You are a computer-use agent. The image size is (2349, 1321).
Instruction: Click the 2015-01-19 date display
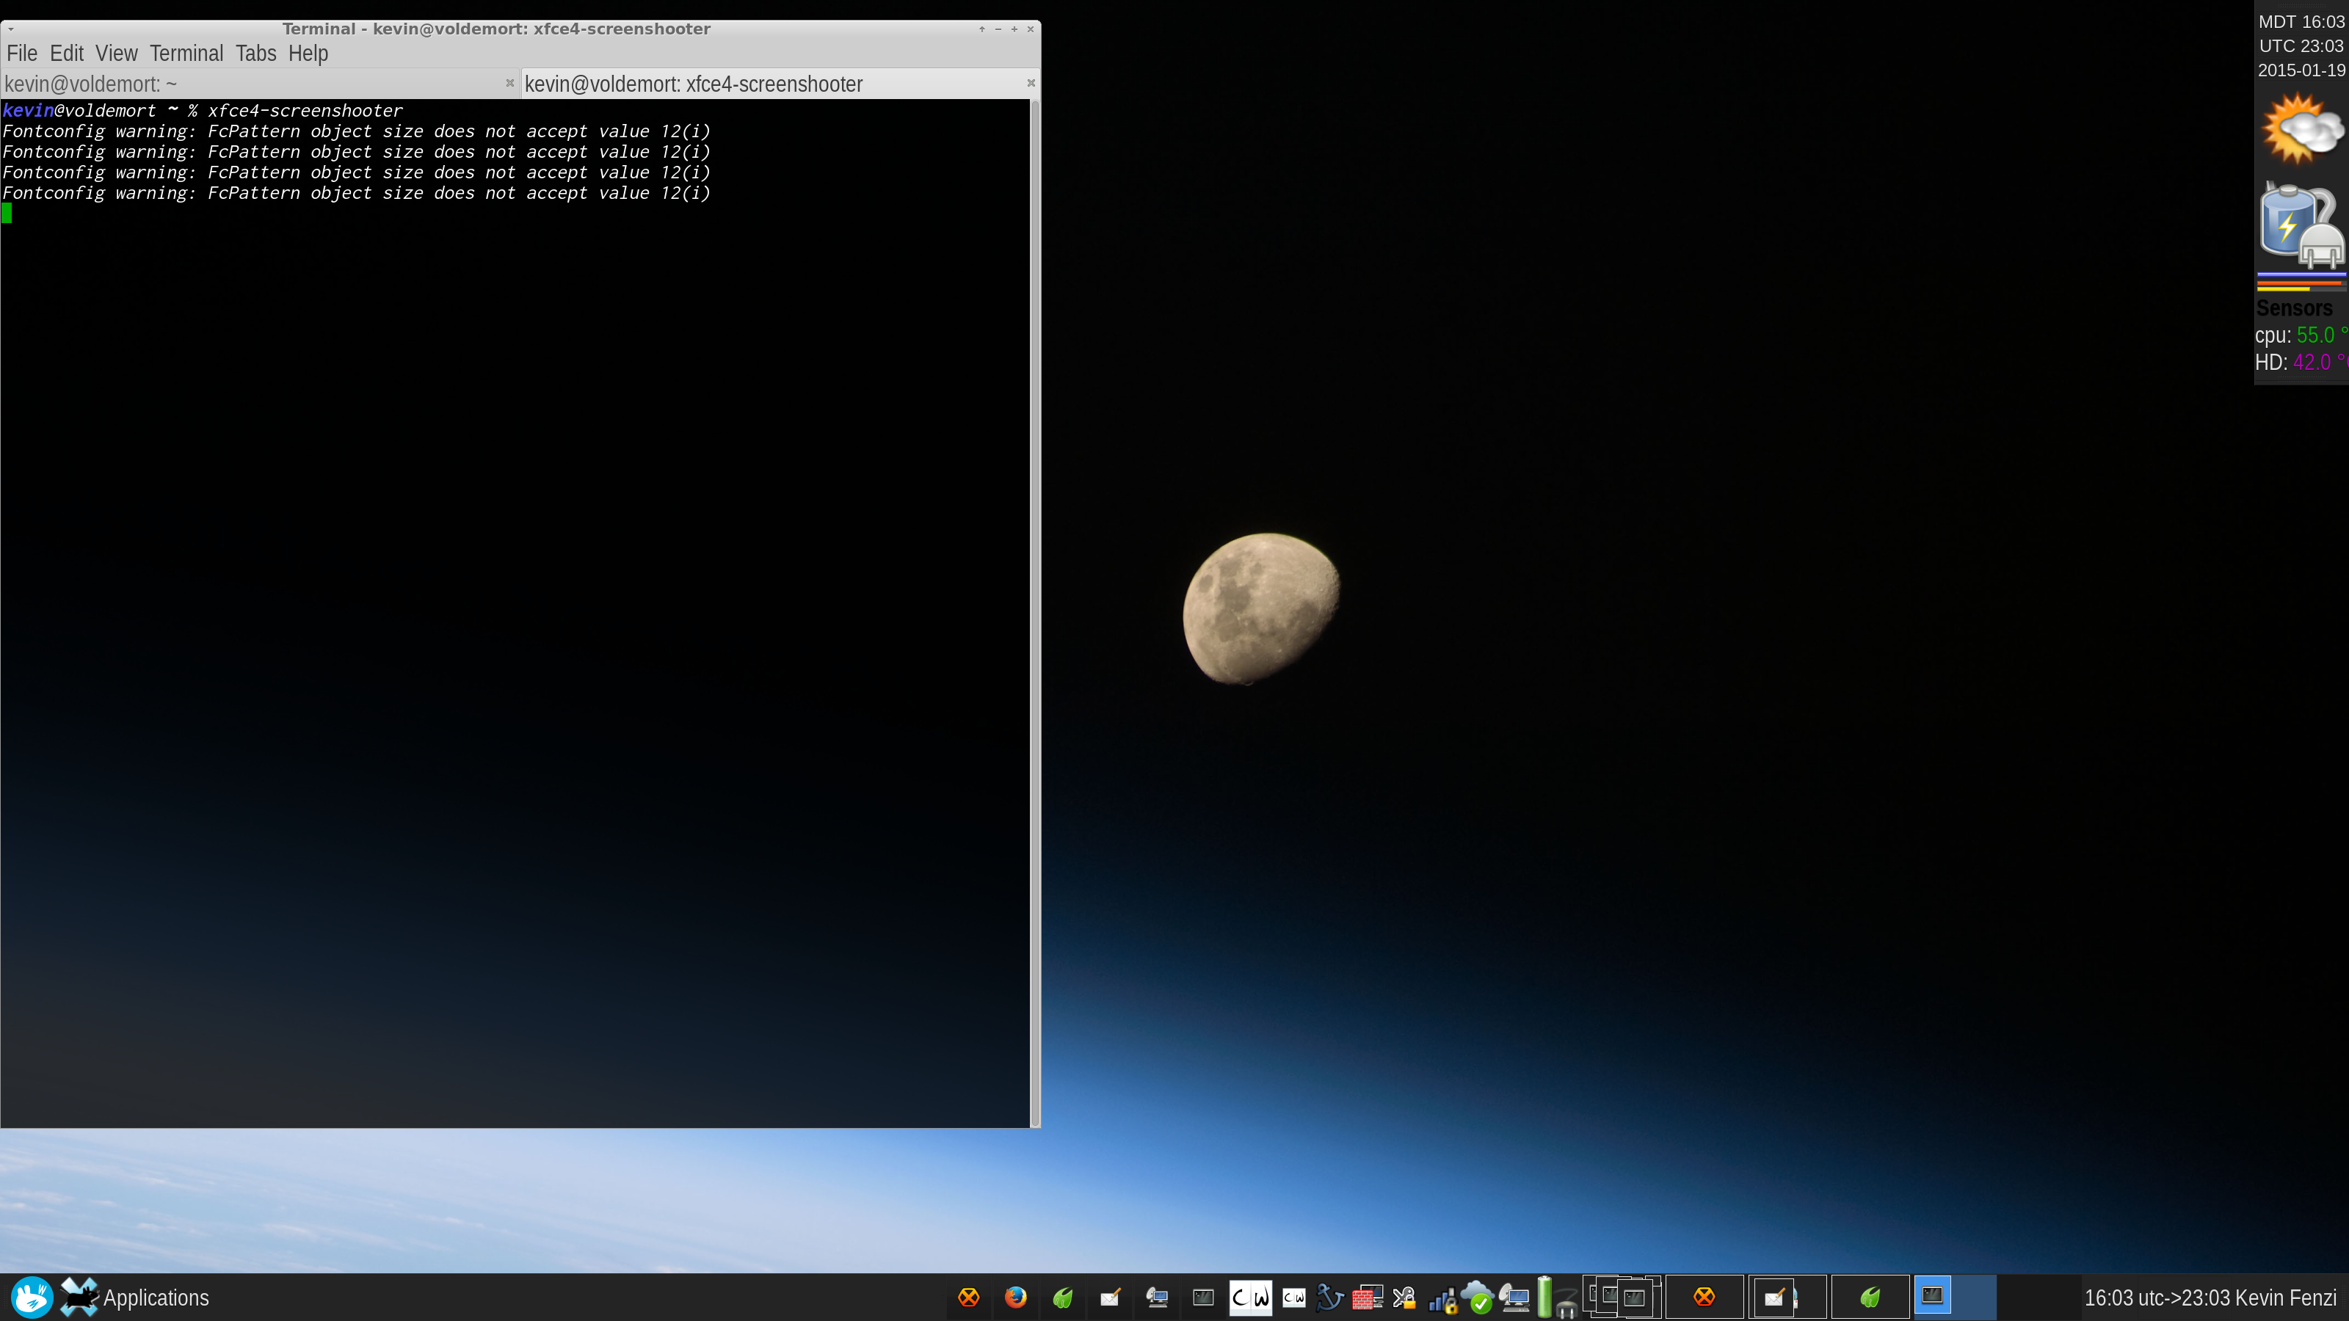(2301, 70)
